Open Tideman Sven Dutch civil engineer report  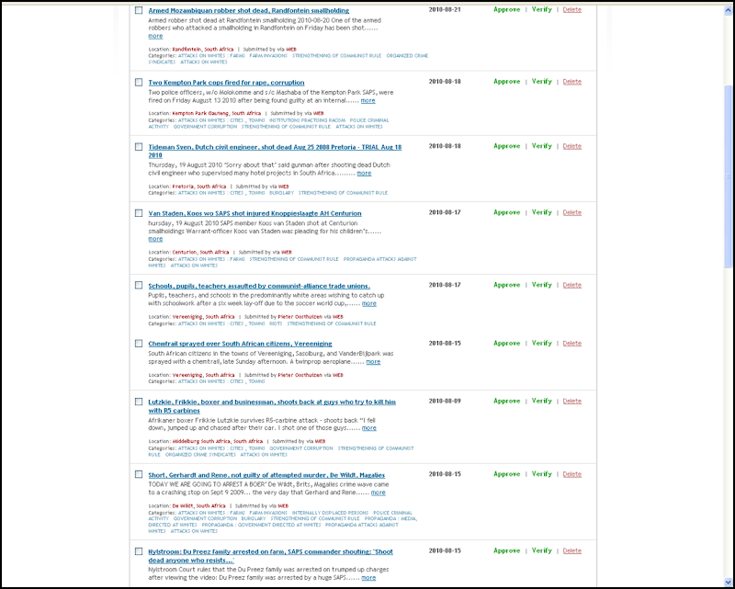[275, 151]
